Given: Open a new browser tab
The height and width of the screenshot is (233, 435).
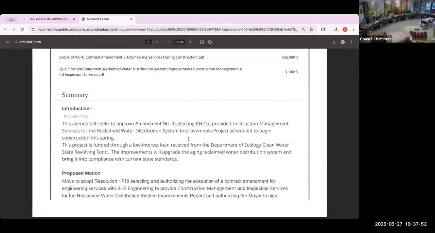Looking at the screenshot, I should (140, 19).
